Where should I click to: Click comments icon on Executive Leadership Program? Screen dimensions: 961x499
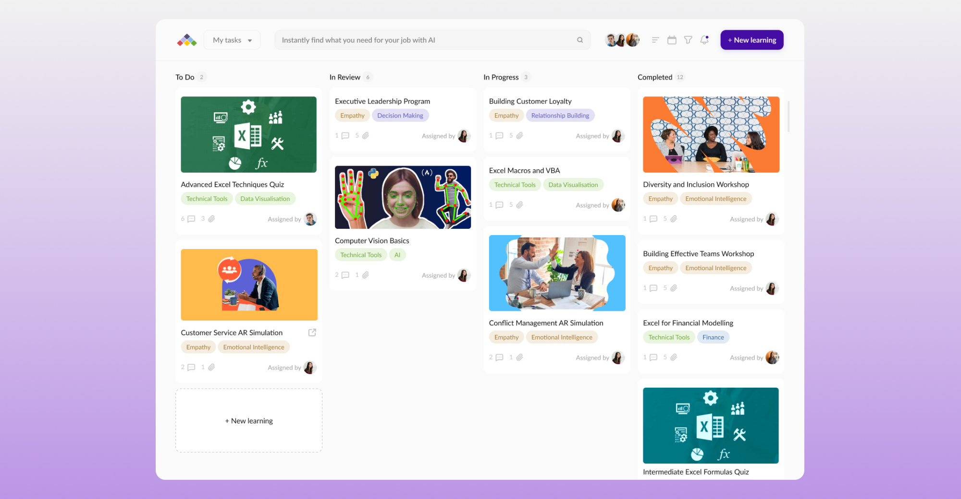(345, 136)
